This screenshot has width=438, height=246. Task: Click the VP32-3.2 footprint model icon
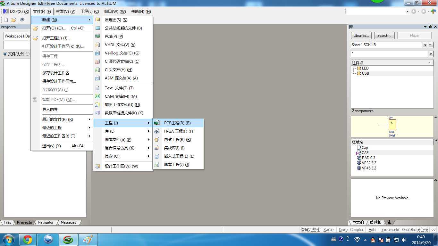coord(359,163)
